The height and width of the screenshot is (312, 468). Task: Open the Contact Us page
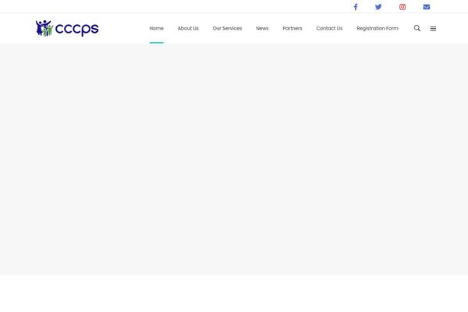[329, 28]
